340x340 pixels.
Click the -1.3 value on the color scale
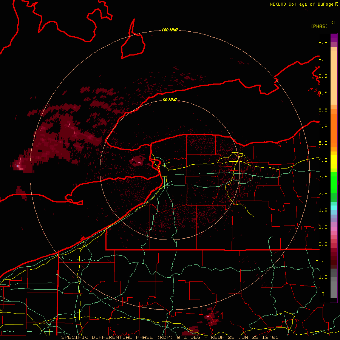point(321,277)
